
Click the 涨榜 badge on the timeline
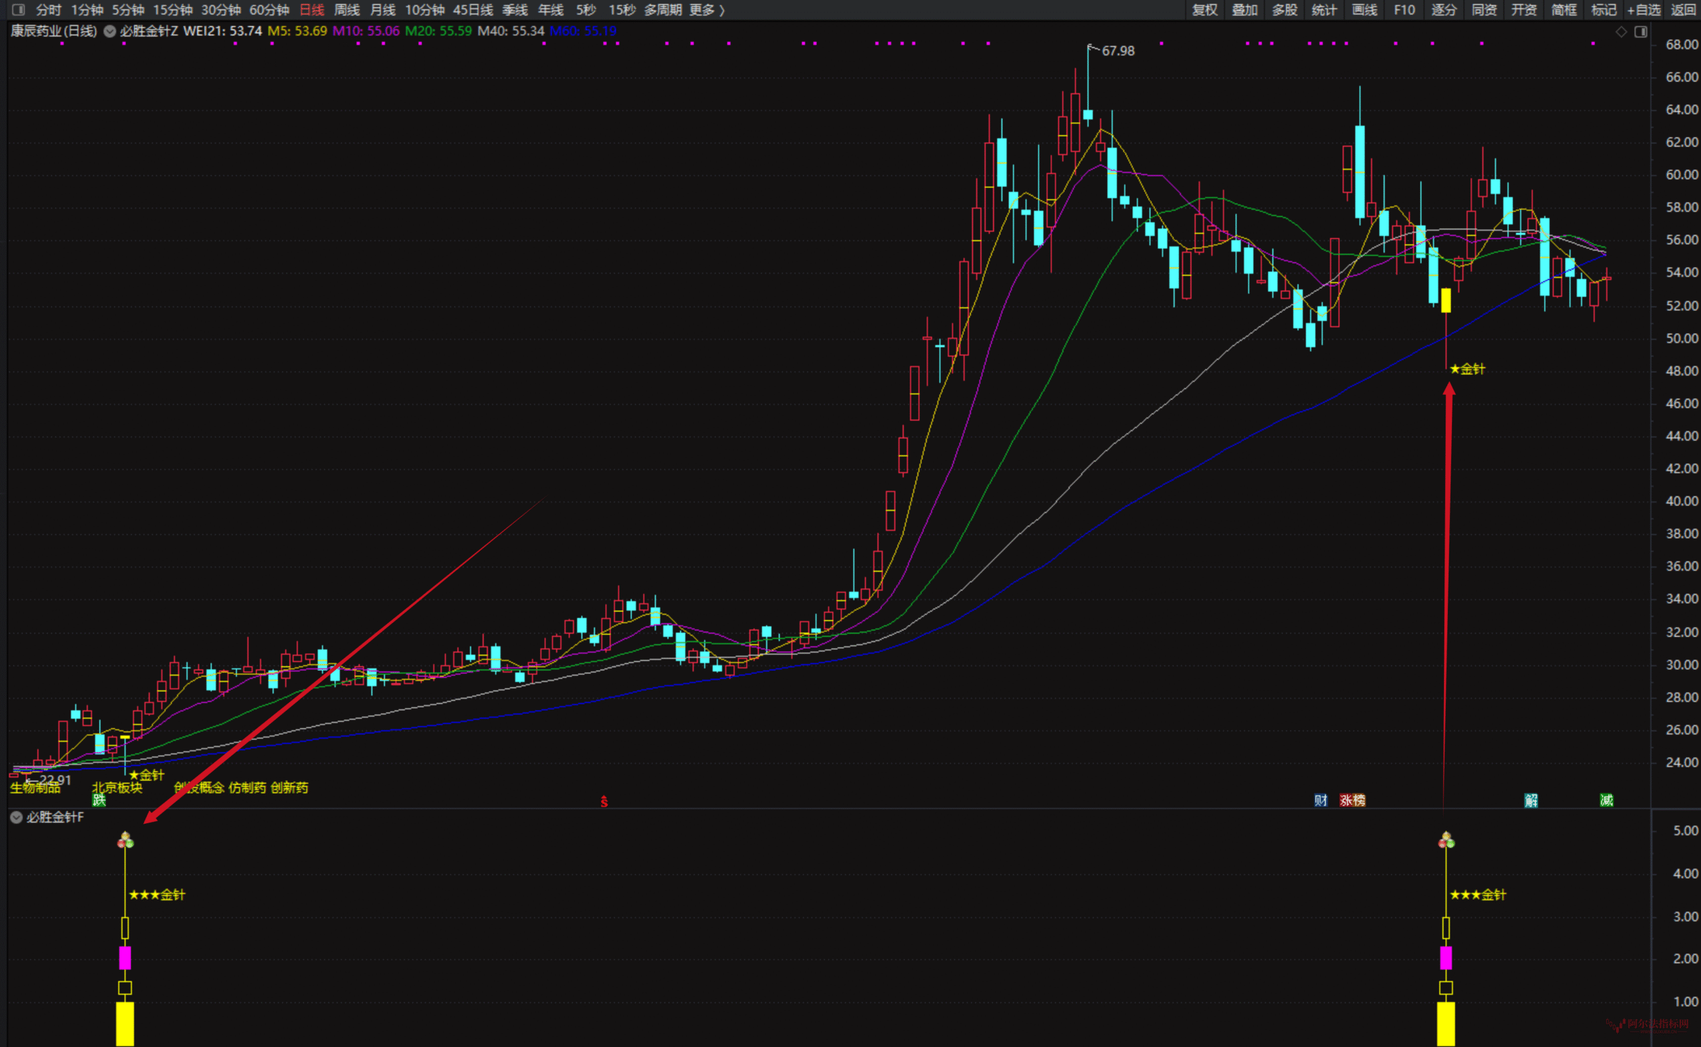pyautogui.click(x=1352, y=801)
